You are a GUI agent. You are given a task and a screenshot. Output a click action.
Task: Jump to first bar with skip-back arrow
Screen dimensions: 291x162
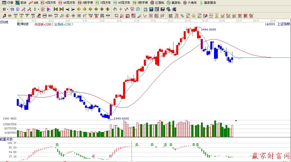coord(56,9)
